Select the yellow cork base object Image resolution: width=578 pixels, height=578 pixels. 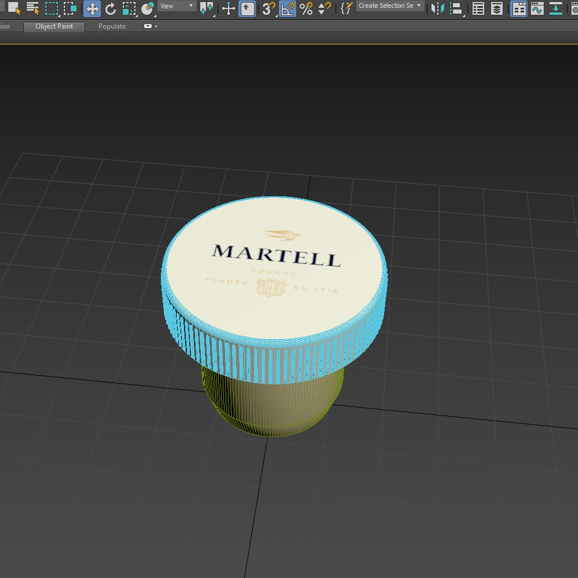tap(273, 406)
